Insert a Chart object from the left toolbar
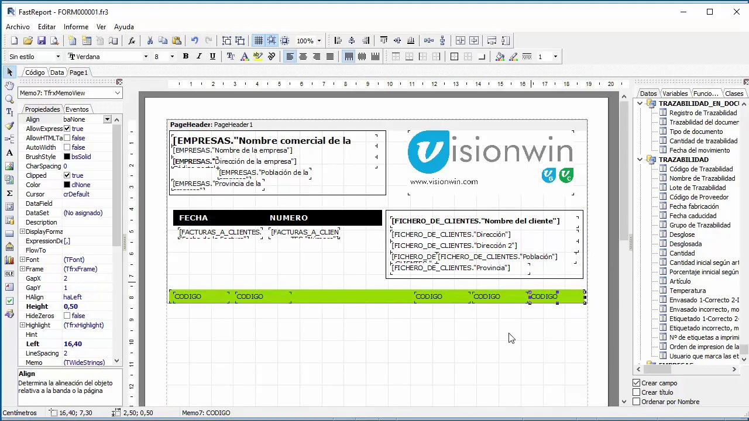 coord(9,260)
